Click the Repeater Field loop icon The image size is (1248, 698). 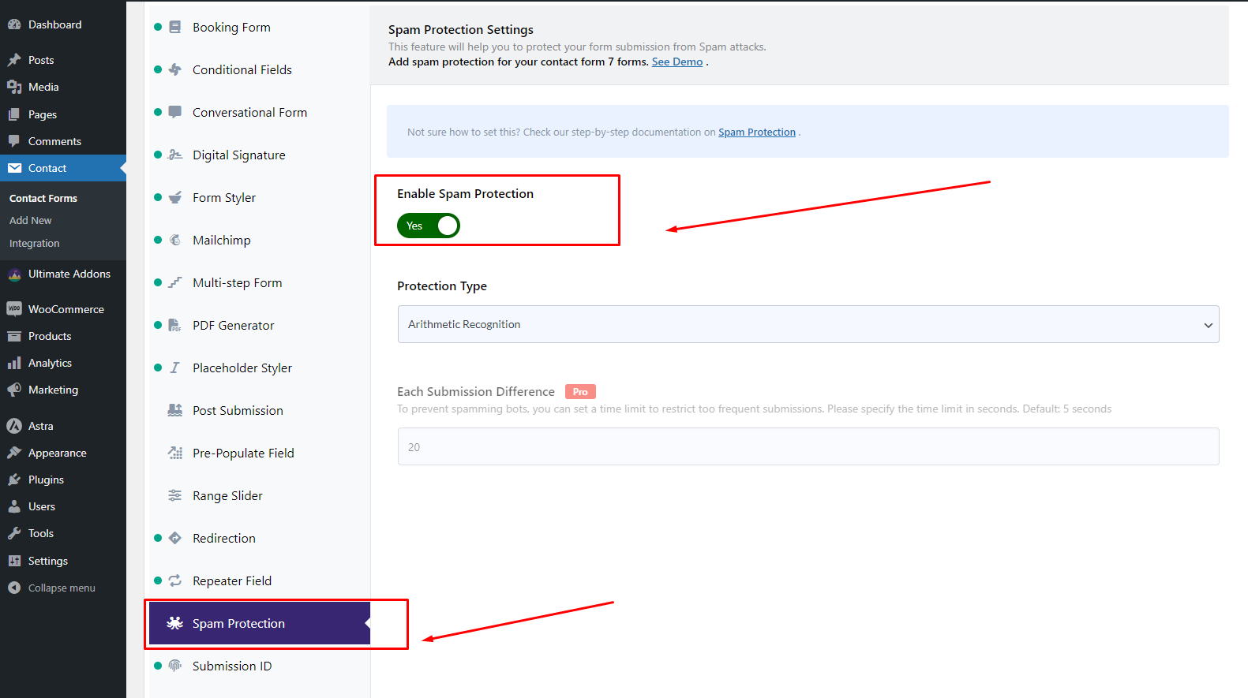tap(175, 580)
